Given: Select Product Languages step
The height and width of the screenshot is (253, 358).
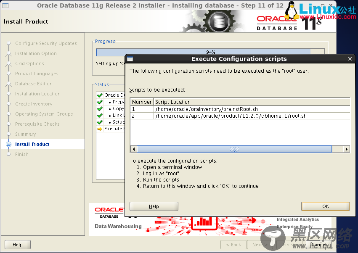Looking at the screenshot, I should click(37, 74).
